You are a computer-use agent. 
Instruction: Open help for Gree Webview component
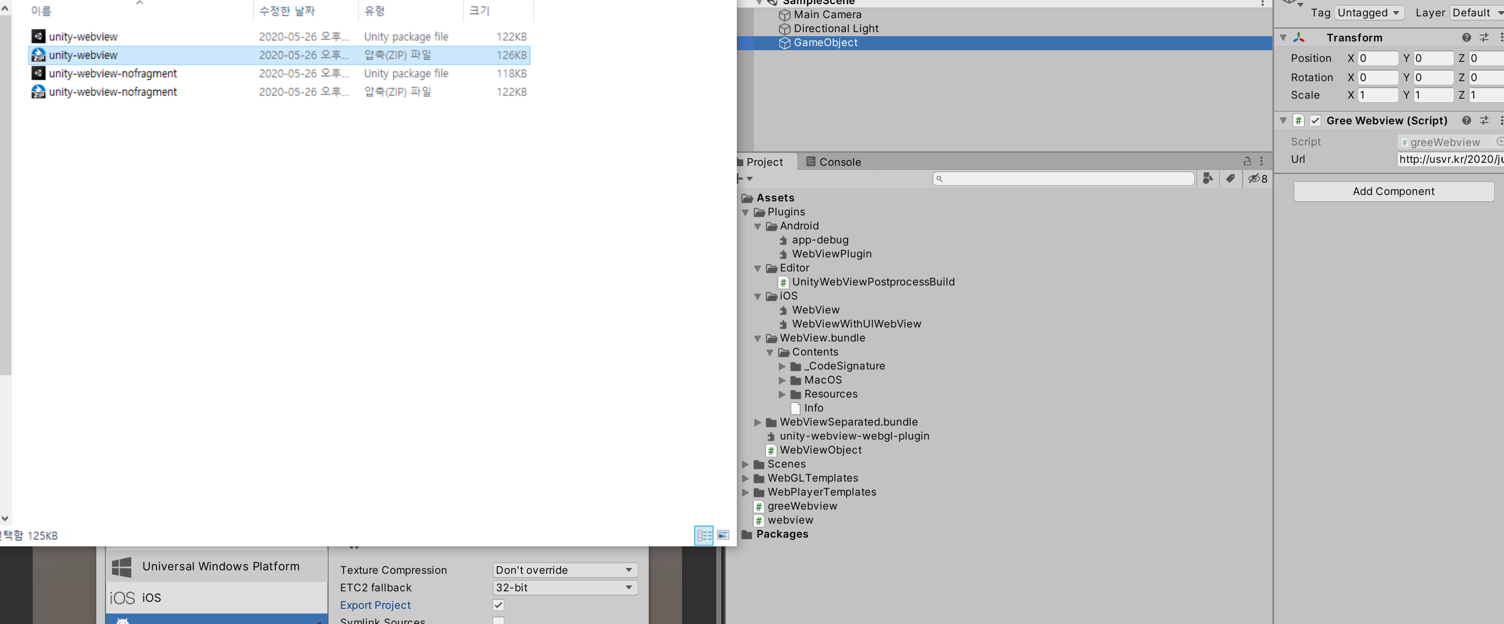coord(1466,120)
